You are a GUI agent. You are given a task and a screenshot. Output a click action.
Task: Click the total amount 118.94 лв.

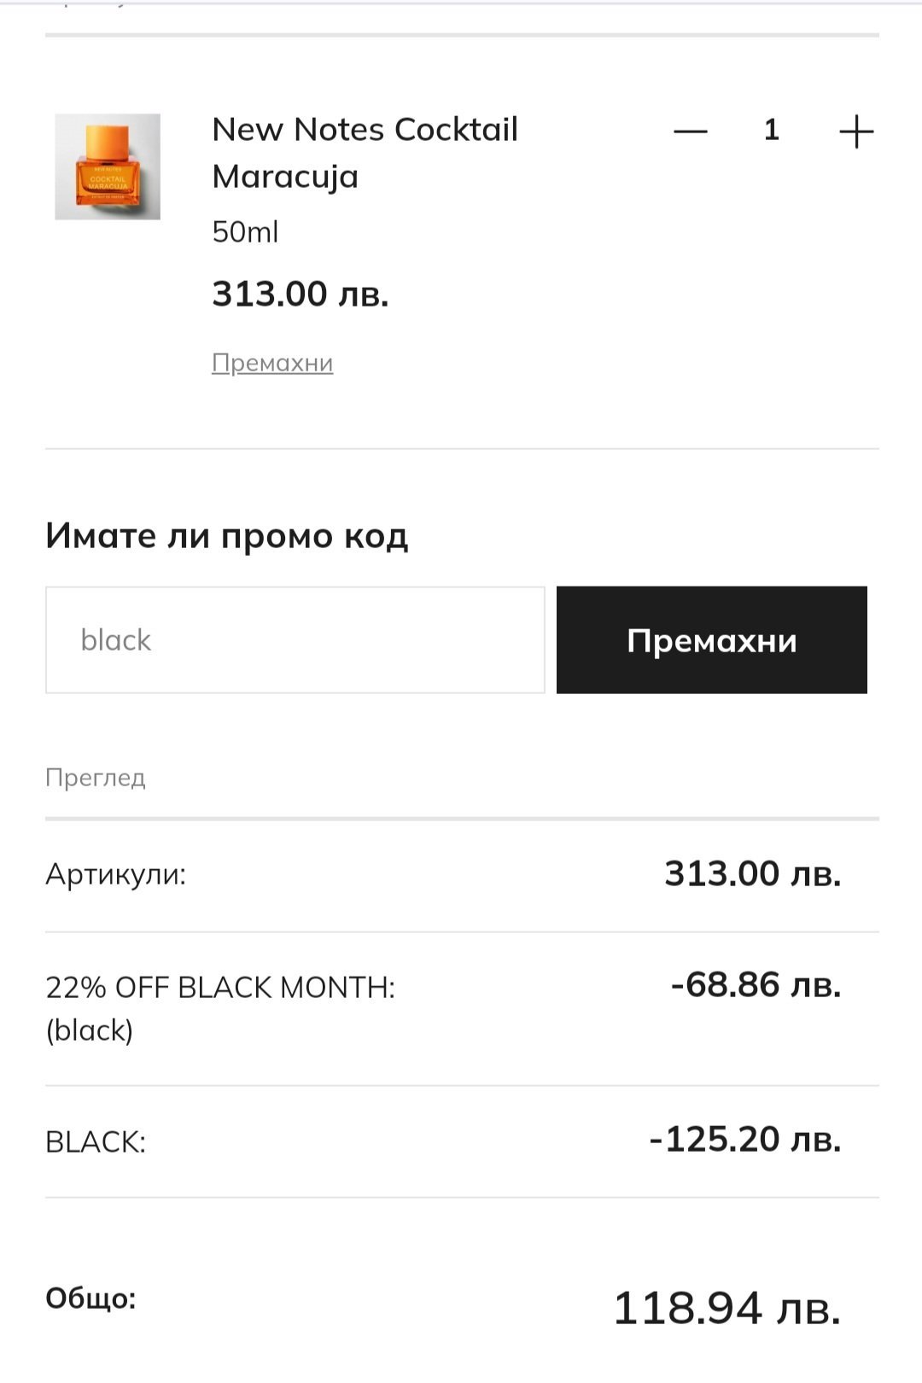point(727,1308)
